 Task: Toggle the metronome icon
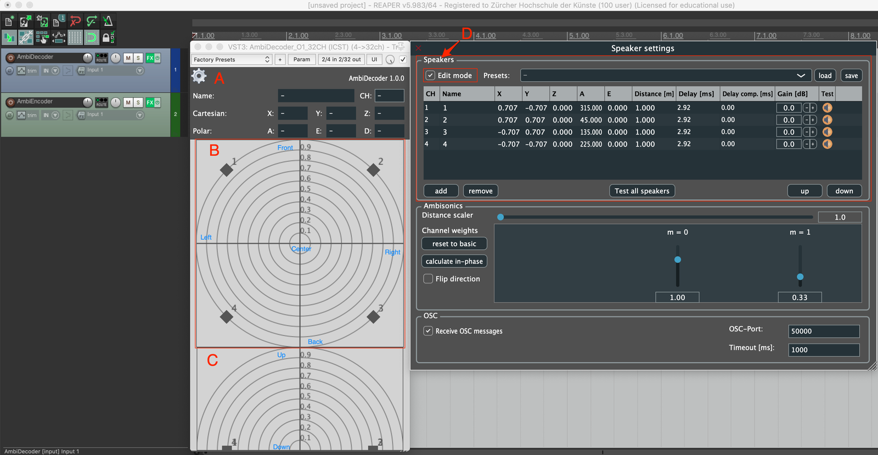(x=108, y=21)
